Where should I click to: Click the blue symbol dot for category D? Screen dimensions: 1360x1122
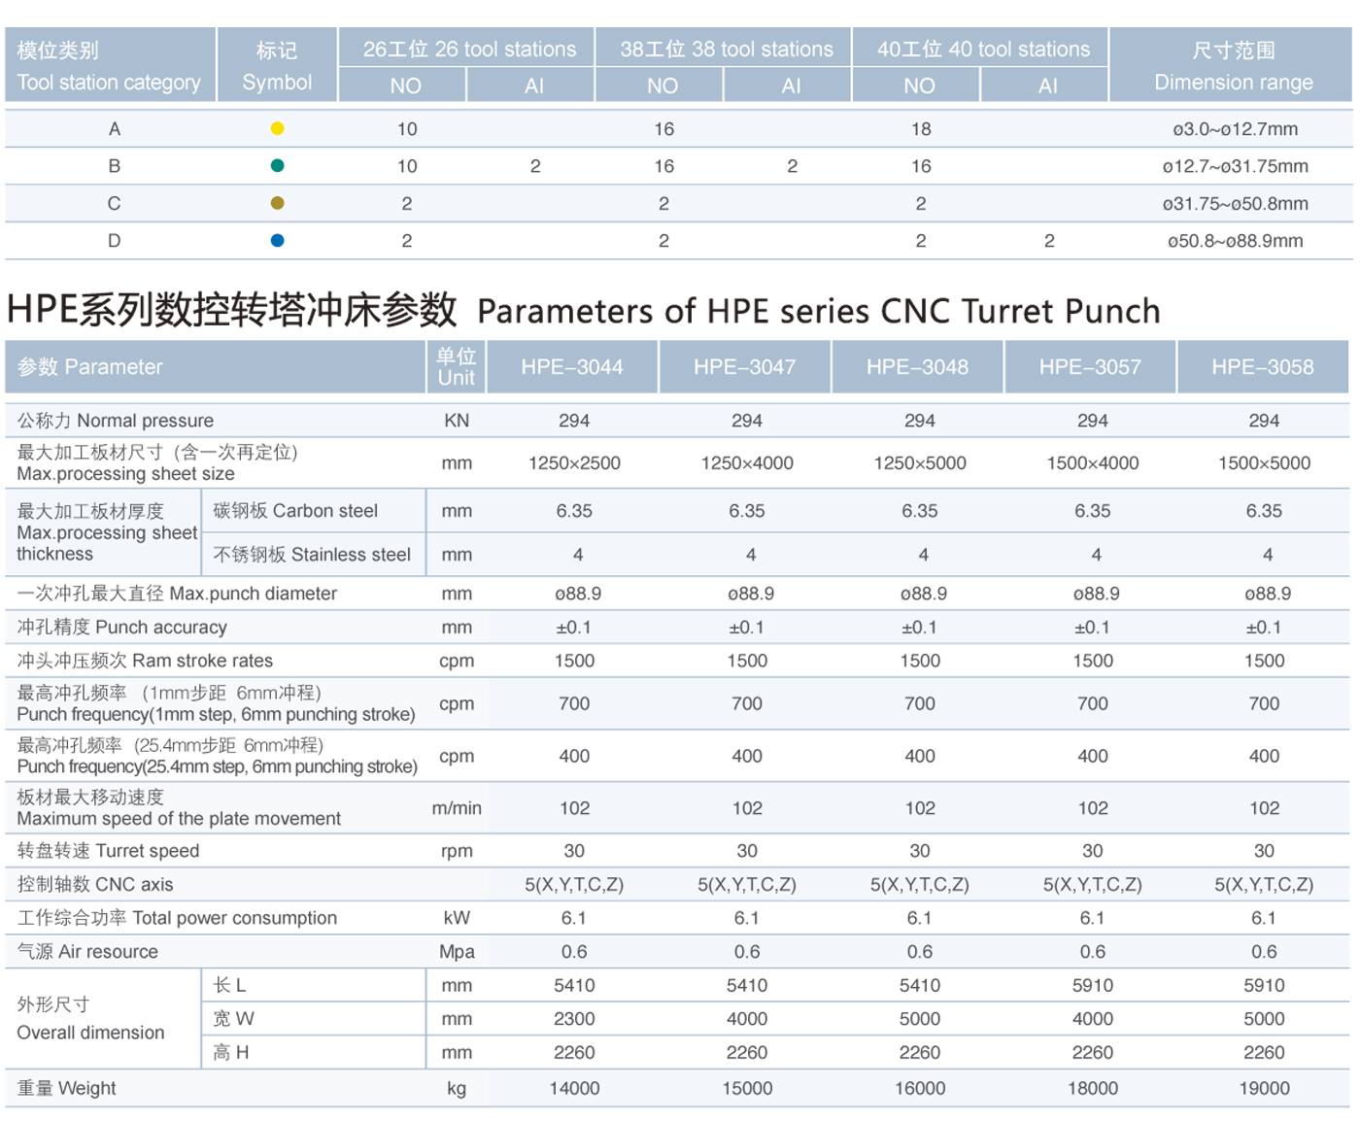tap(277, 241)
